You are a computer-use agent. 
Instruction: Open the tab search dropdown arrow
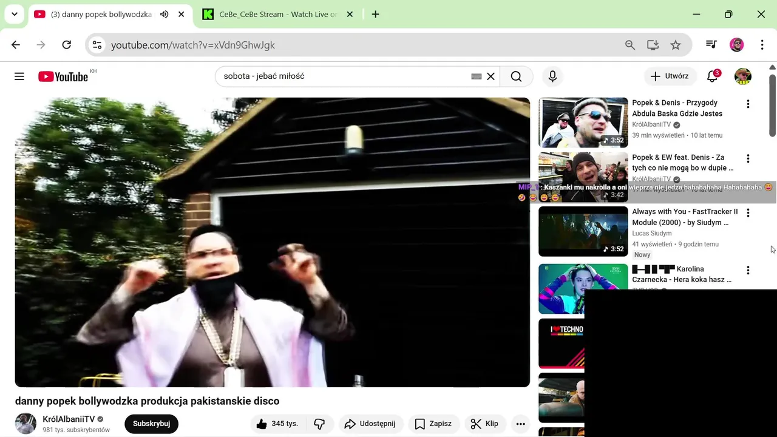coord(15,14)
